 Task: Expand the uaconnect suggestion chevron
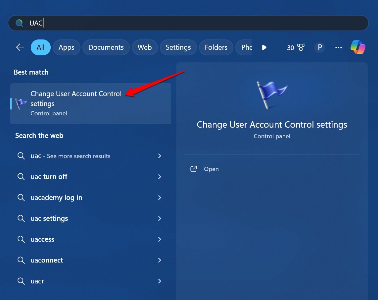(x=160, y=260)
